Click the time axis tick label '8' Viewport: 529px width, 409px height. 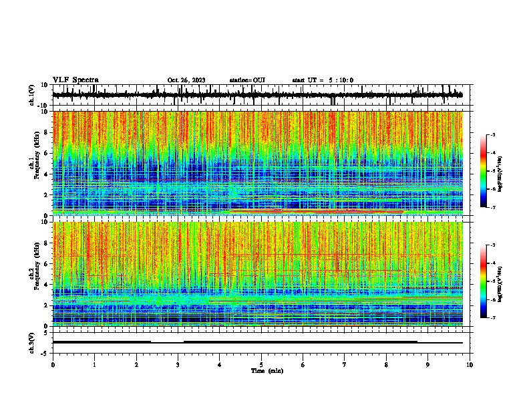(x=386, y=365)
